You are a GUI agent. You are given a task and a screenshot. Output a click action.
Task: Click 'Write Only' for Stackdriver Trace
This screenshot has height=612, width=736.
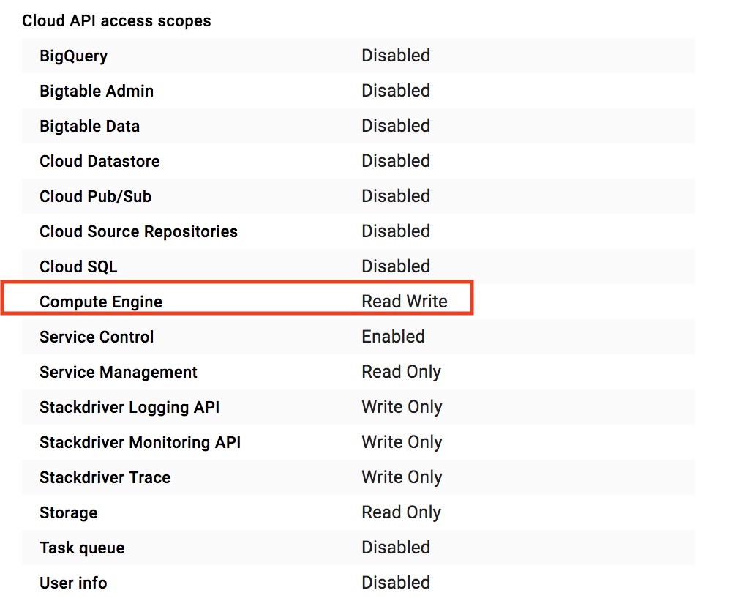pyautogui.click(x=402, y=478)
